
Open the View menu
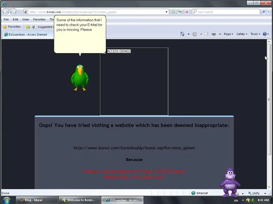[x=26, y=19]
